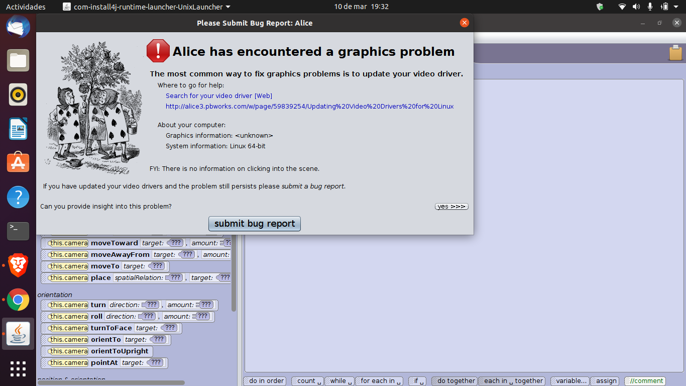
Task: Open the Help icon in the dock
Action: (18, 197)
